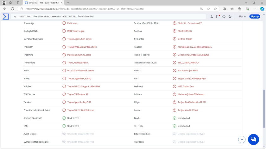Click the circular arrow to return to top
The height and width of the screenshot is (149, 266).
(242, 139)
